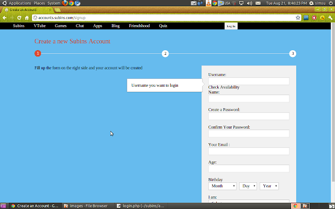Open the Quiz nav link

point(163,26)
